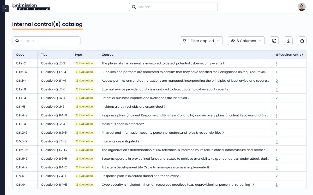Click the Malicious code is detected question
The width and height of the screenshot is (313, 195).
coord(123,124)
